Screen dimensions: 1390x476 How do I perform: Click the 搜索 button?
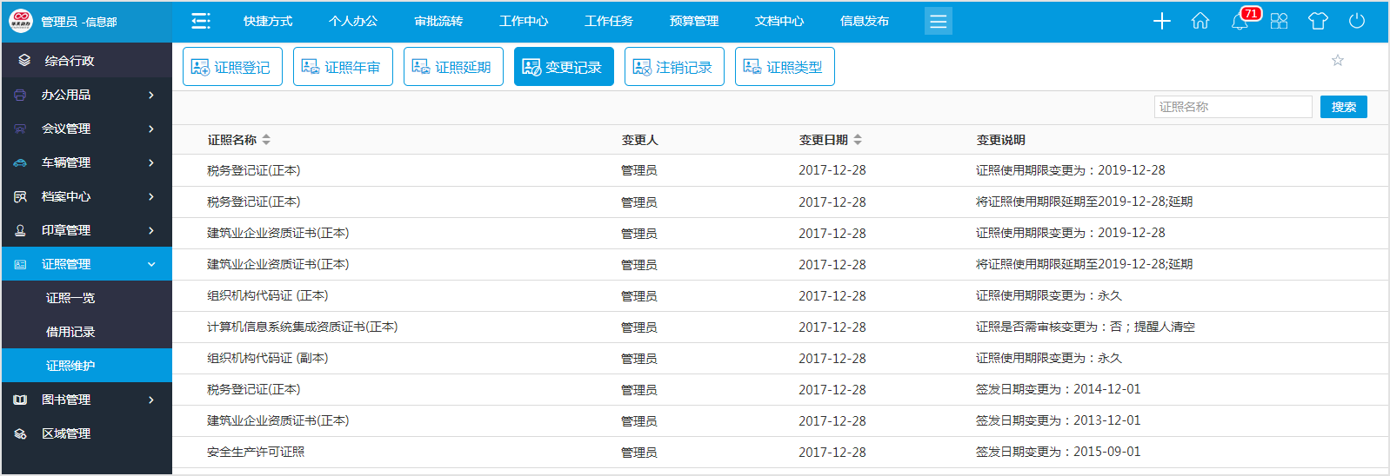[1343, 107]
